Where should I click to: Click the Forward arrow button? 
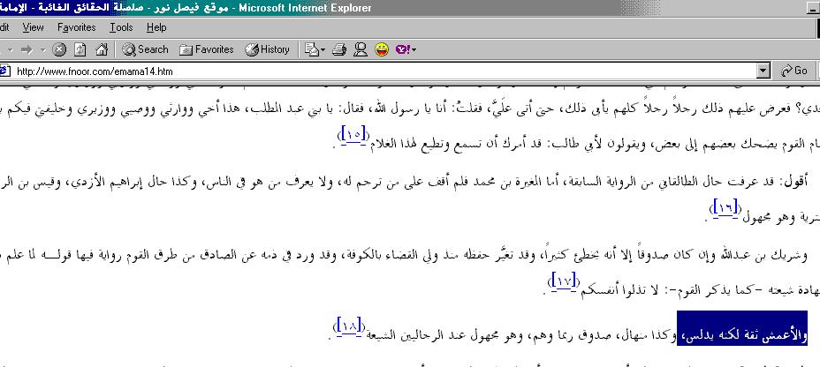27,49
